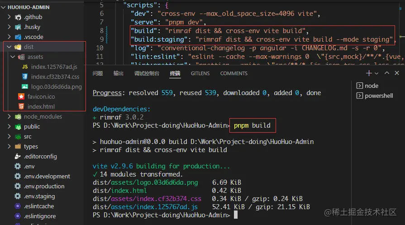
Task: Create a new terminal with plus icon
Action: (369, 73)
